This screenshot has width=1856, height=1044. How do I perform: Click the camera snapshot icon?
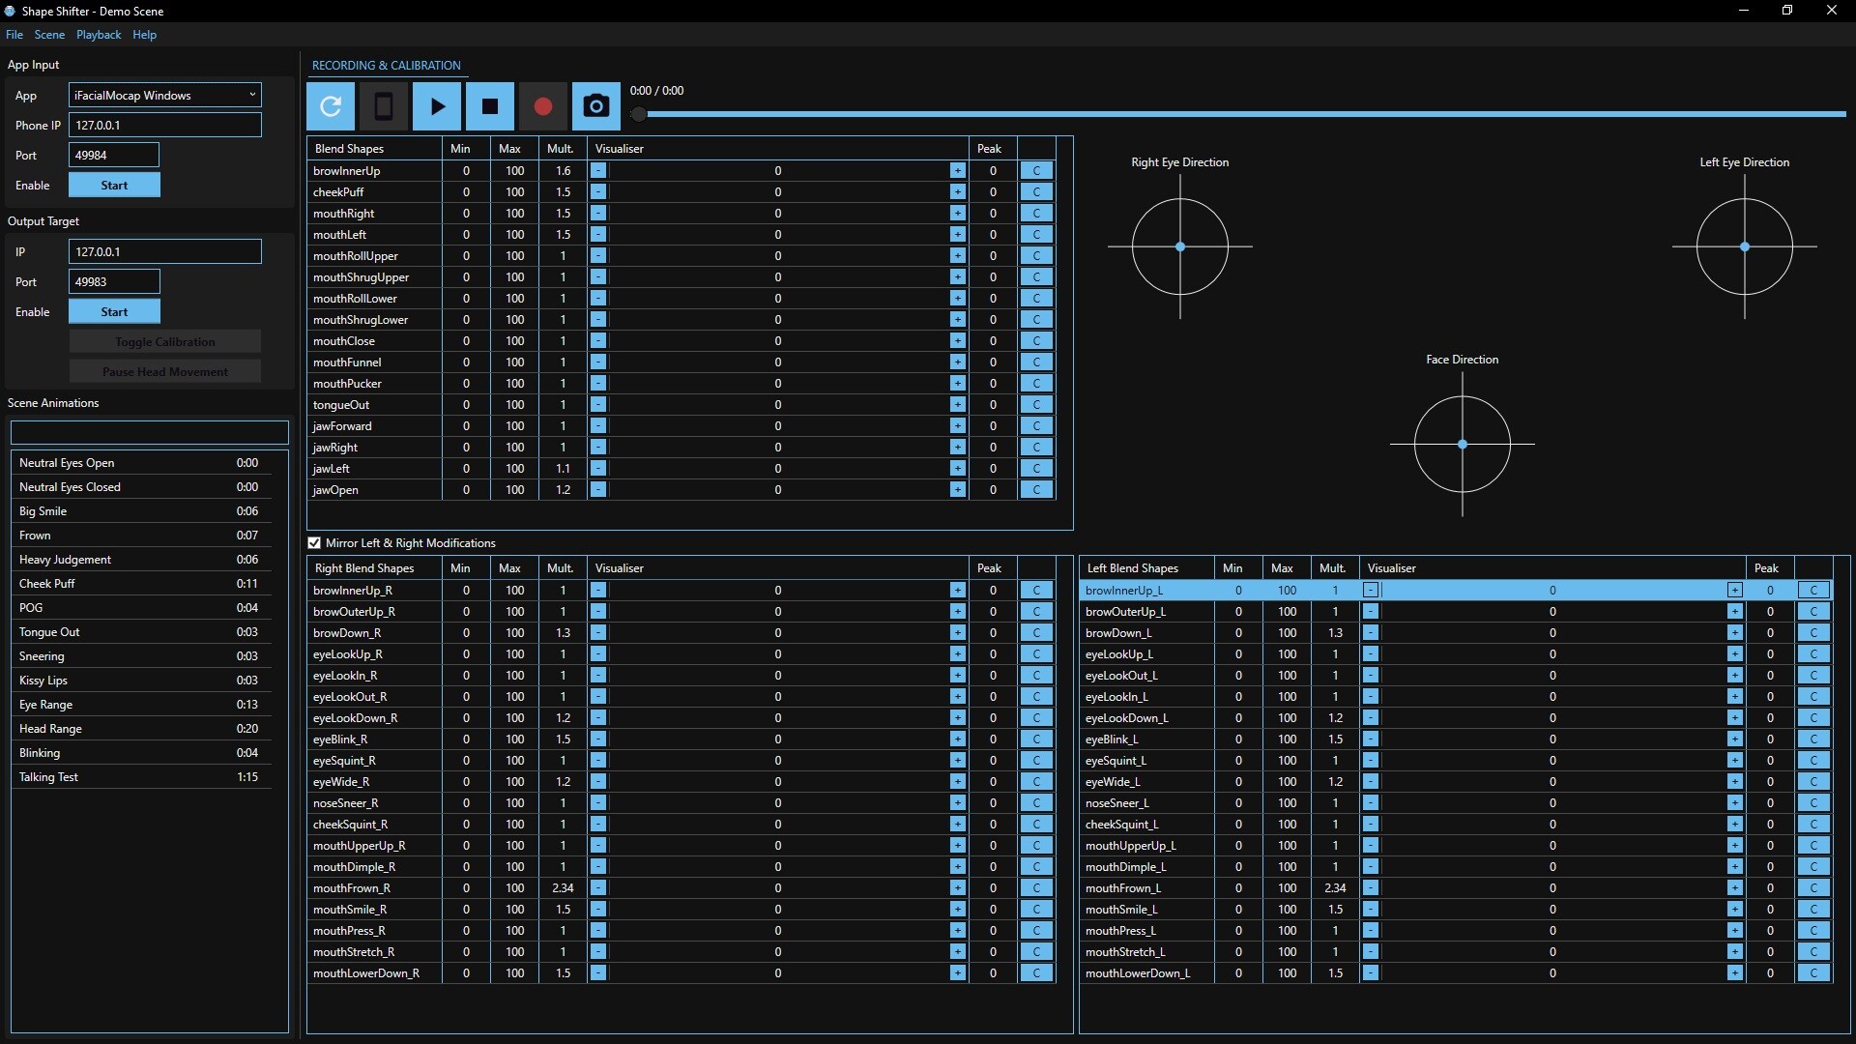point(595,106)
